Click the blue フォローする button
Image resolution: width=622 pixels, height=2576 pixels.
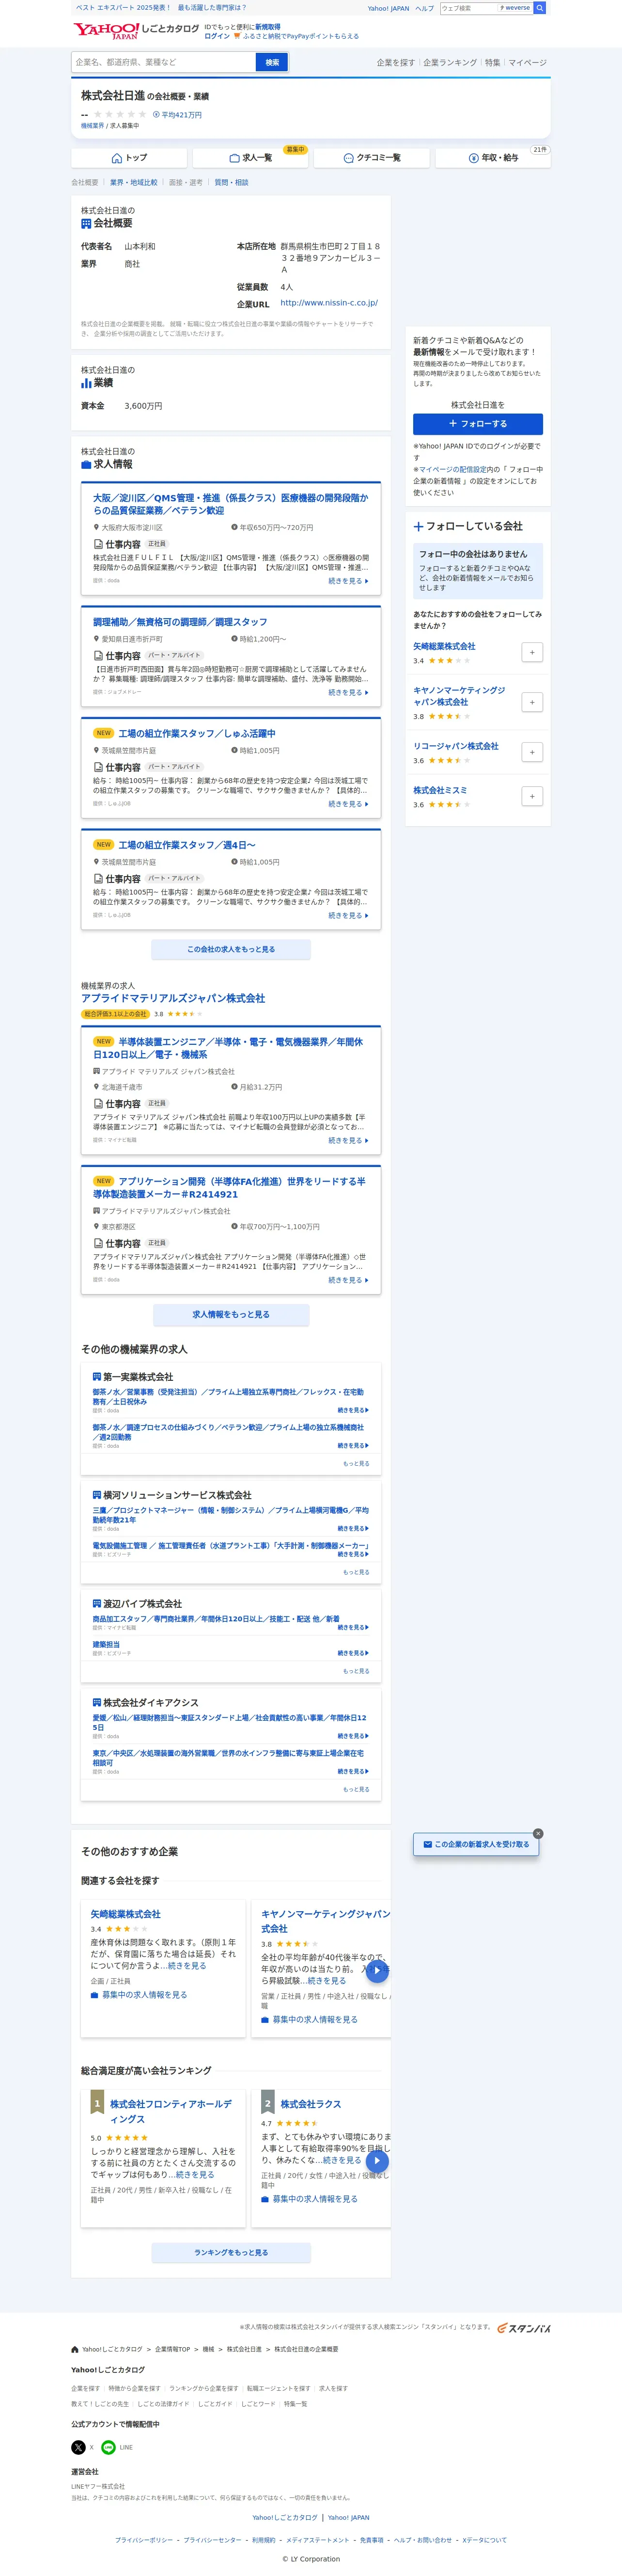click(x=478, y=423)
